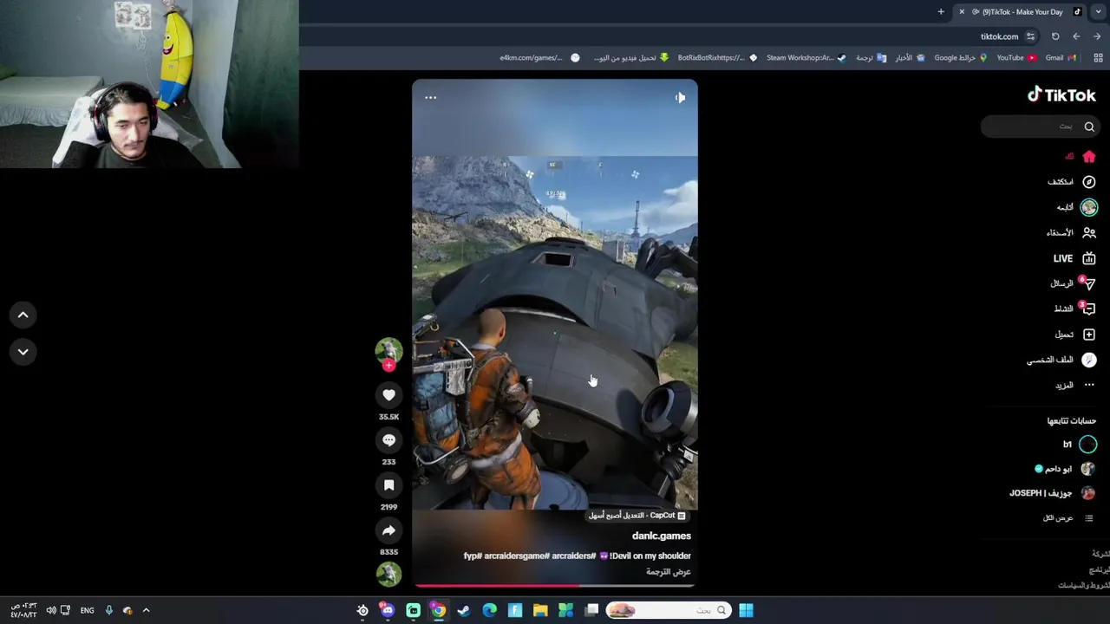Open Discord from the taskbar

pyautogui.click(x=388, y=610)
